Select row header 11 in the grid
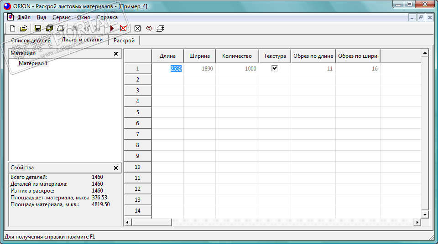This screenshot has width=438, height=244. pos(138,178)
